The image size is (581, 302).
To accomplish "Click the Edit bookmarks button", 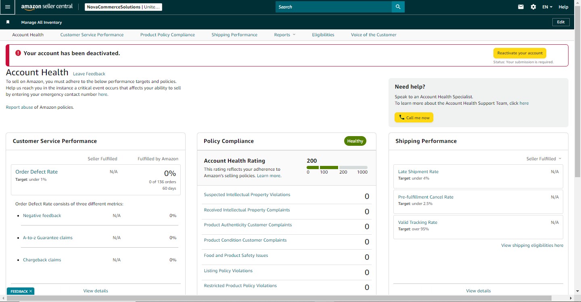I will tap(561, 22).
